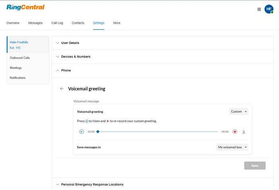This screenshot has width=279, height=190.
Task: Expand the User Details section
Action: point(163,43)
